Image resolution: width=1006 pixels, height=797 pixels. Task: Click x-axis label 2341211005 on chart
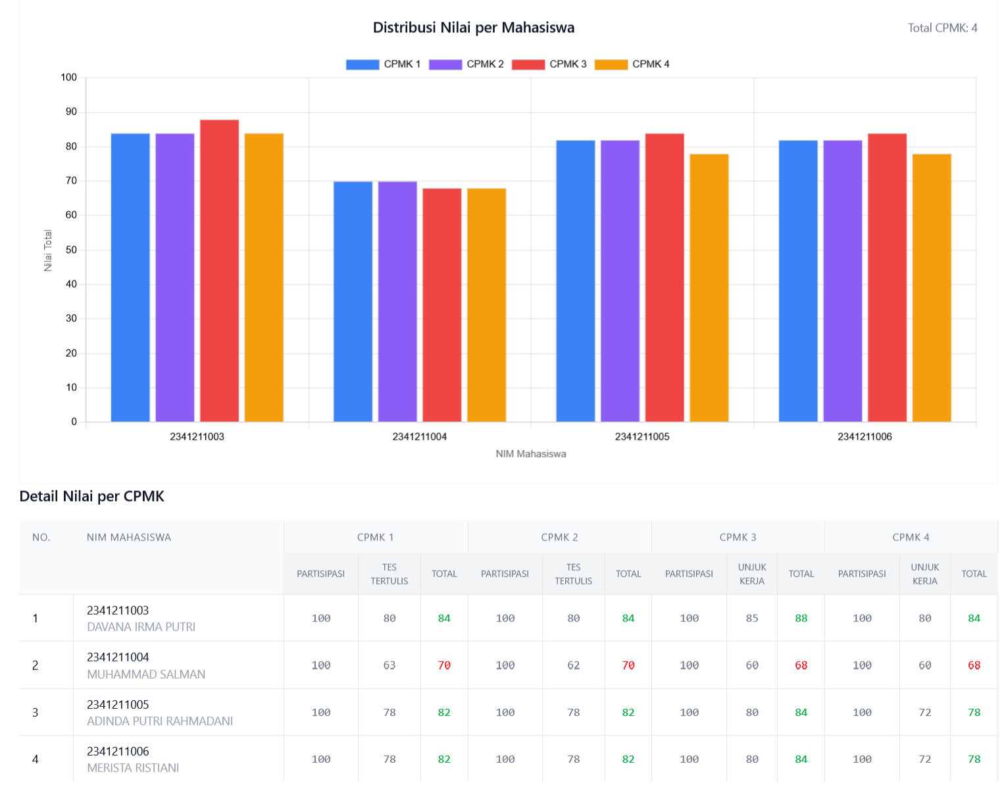(641, 436)
